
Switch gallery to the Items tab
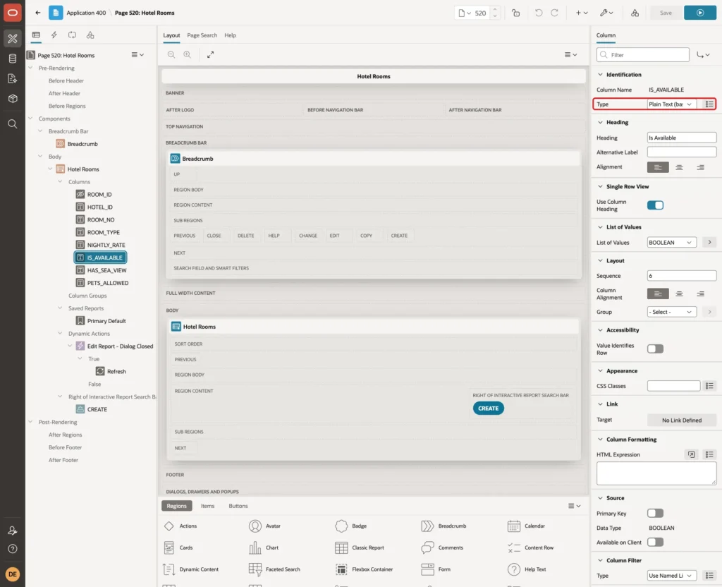click(208, 506)
